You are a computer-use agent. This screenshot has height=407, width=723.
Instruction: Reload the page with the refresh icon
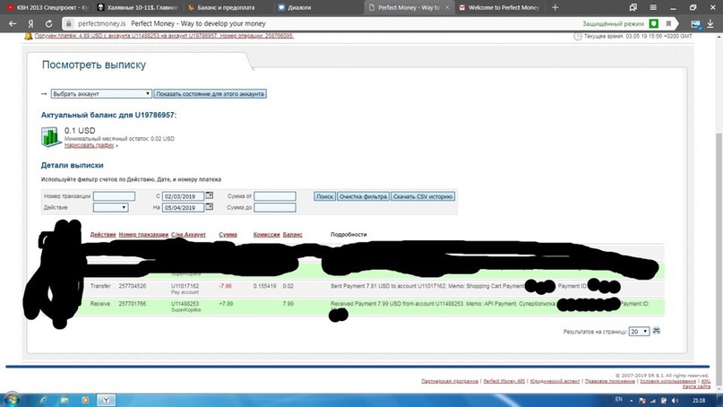(x=48, y=23)
